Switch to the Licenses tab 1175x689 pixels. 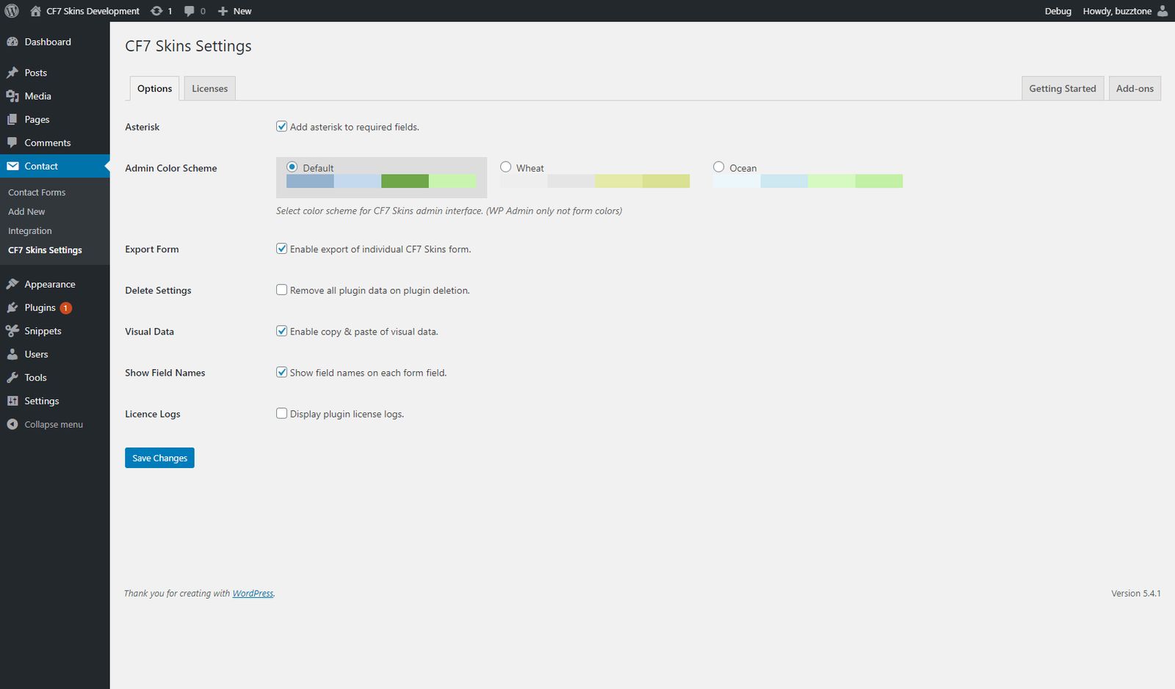click(209, 89)
